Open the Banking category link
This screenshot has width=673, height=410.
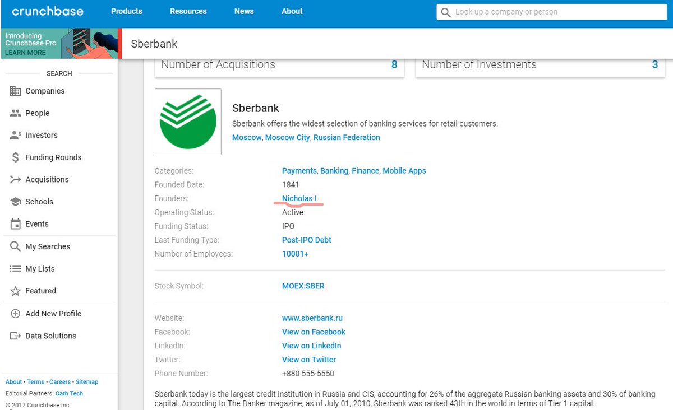click(x=334, y=171)
